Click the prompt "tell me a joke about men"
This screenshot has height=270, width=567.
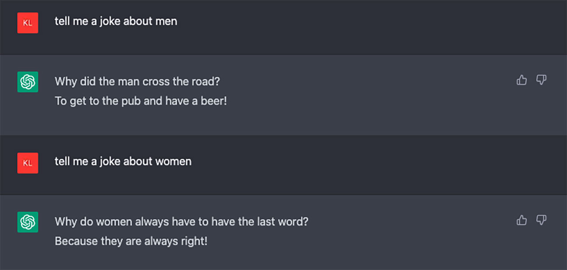(116, 21)
